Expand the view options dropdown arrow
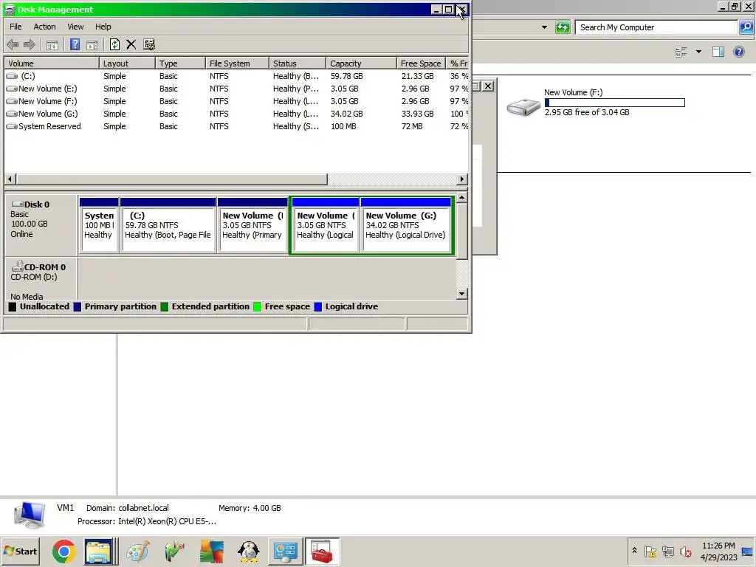This screenshot has height=567, width=756. 698,52
